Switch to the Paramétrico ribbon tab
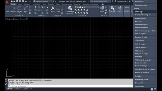This screenshot has height=91, width=162. (36, 4)
